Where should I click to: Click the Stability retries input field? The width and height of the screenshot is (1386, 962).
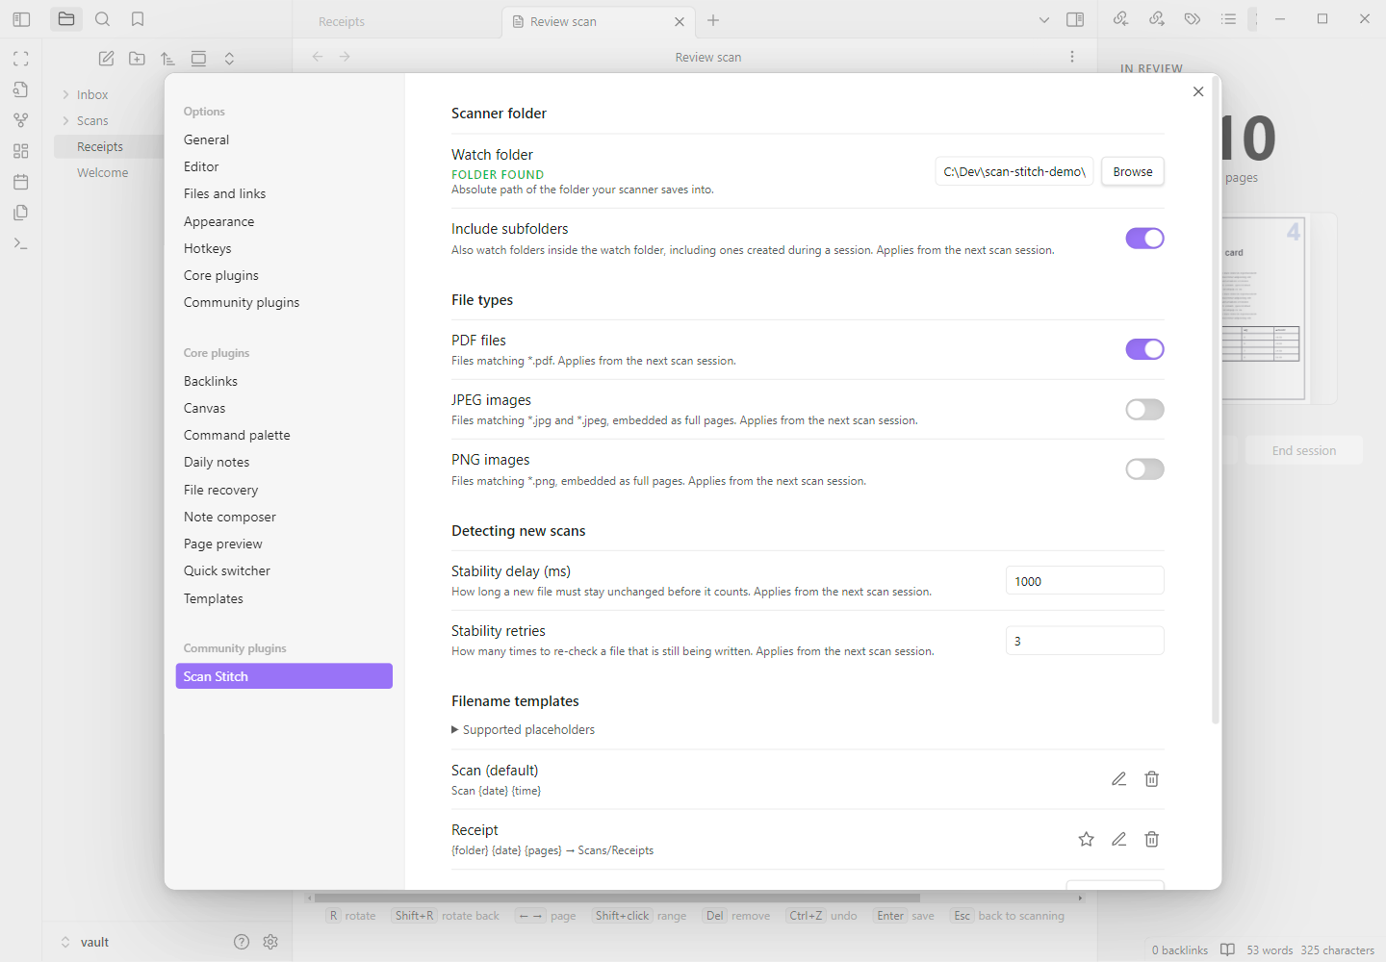(x=1085, y=641)
